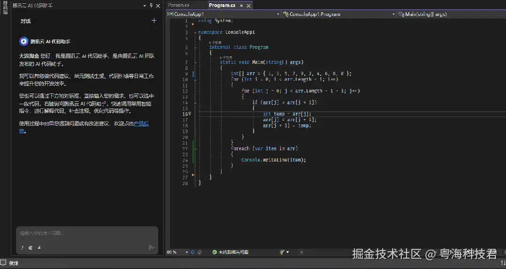
Task: Send the chat message with arrow icon
Action: (x=151, y=247)
